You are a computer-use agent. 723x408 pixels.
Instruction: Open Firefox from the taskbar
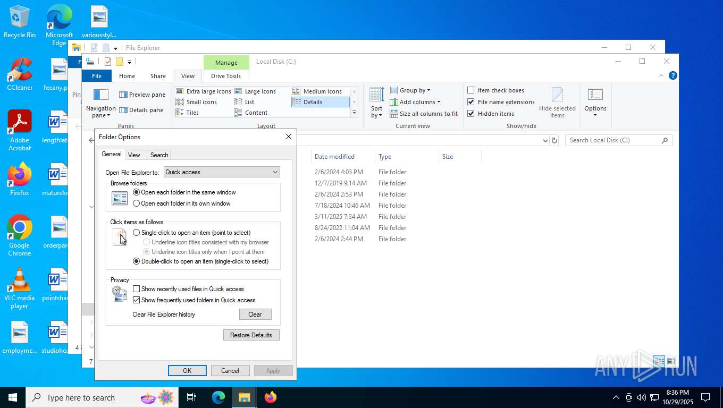coord(271,397)
